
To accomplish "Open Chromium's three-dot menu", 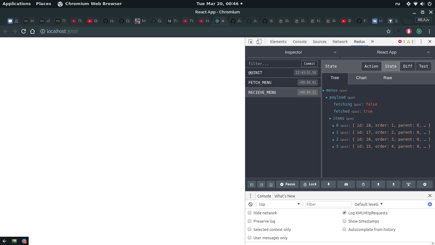I will [x=430, y=31].
